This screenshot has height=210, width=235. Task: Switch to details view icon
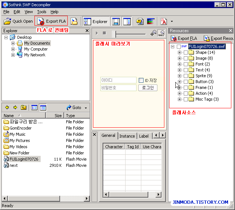point(43,108)
